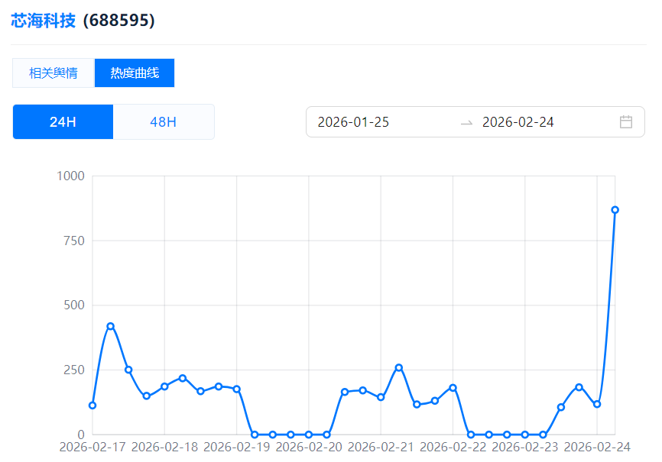Select the zero-value point on the 2026-02-20 gridline
This screenshot has width=662, height=462.
click(x=309, y=435)
